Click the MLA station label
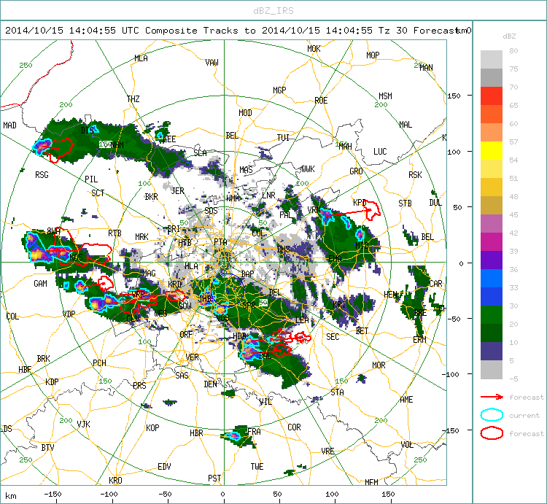547x504 pixels. coord(141,58)
